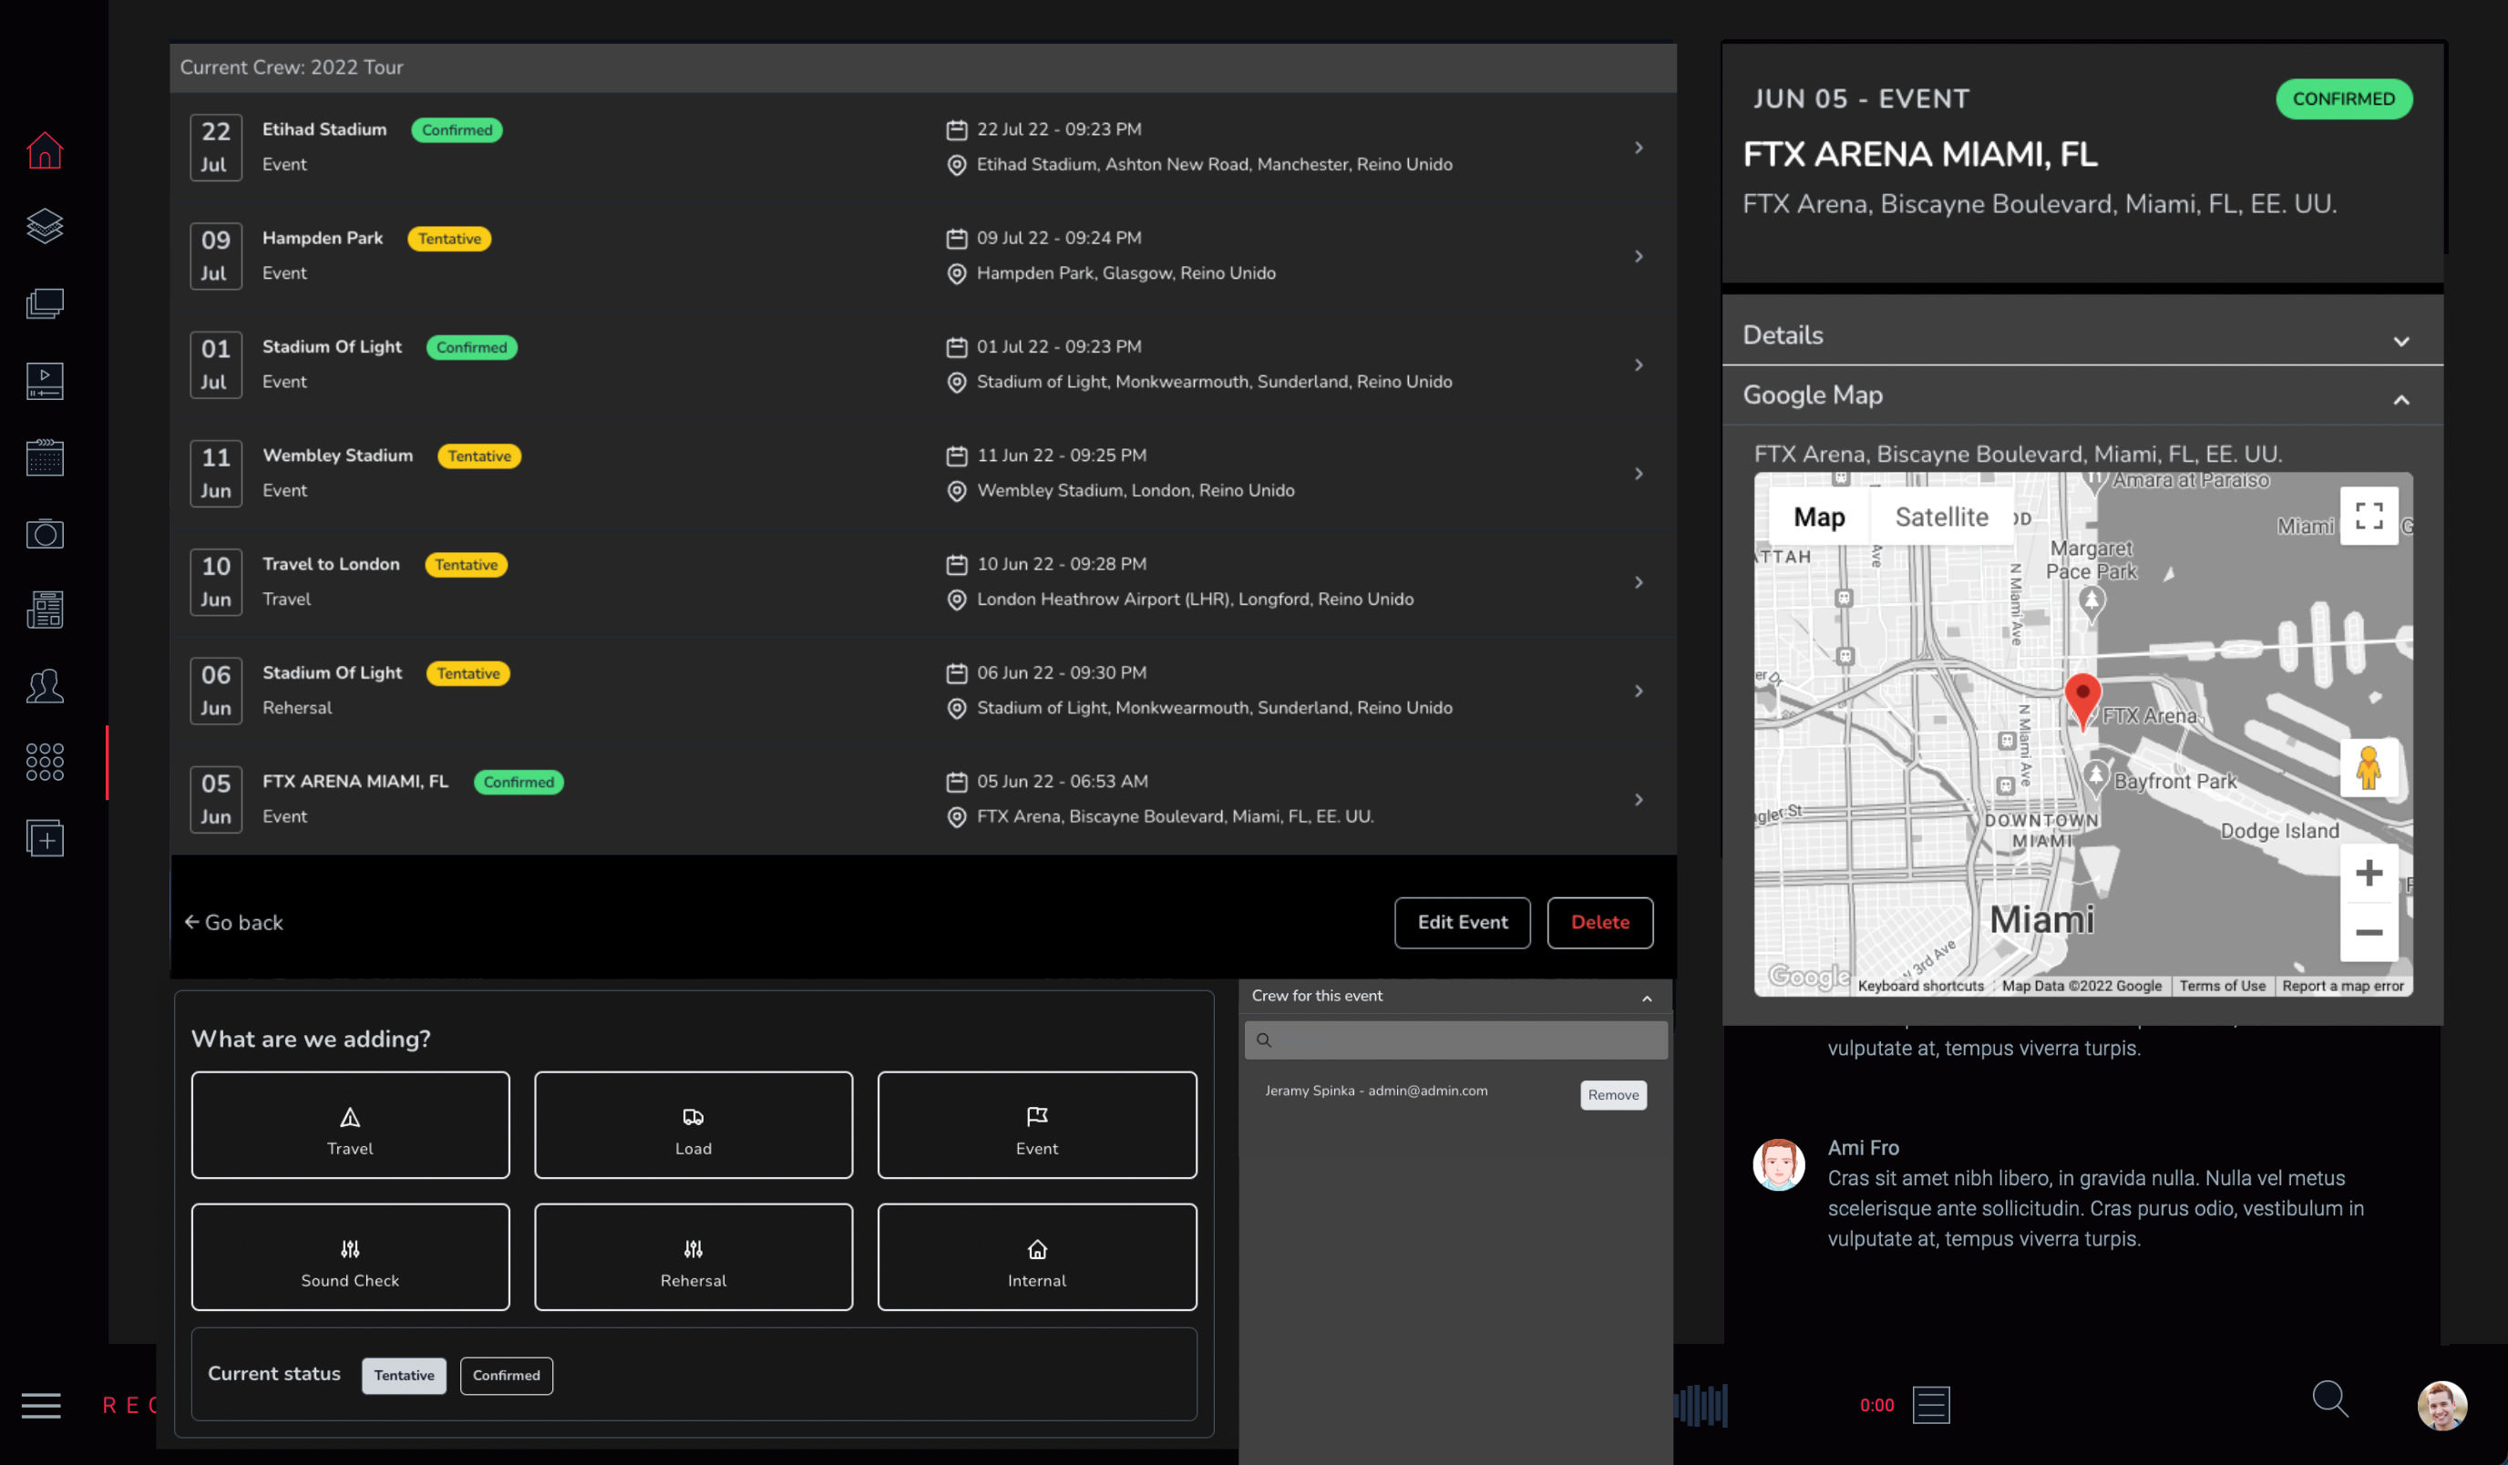This screenshot has width=2508, height=1465.
Task: Open the camera icon in sidebar
Action: (45, 535)
